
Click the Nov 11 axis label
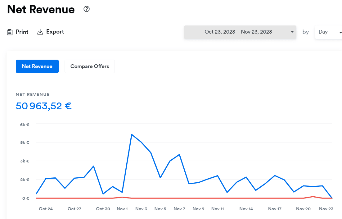[218, 209]
